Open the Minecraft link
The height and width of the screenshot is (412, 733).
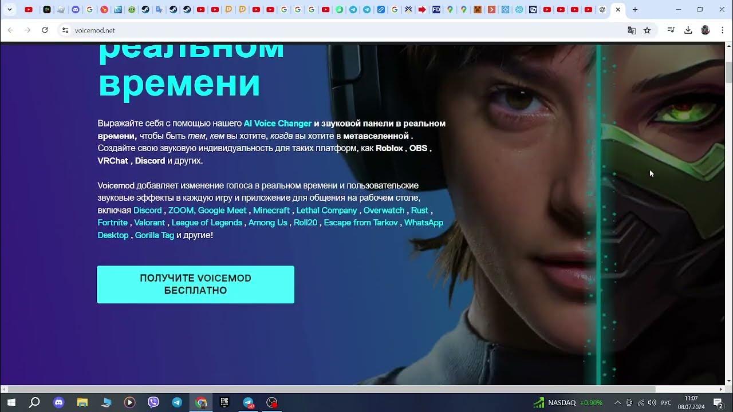tap(271, 211)
